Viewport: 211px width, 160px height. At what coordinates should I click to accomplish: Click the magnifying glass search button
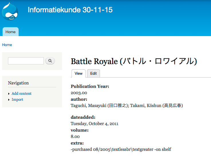point(50,61)
